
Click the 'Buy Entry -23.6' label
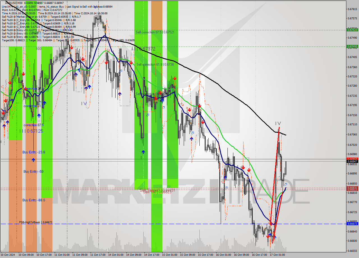coord(34,152)
